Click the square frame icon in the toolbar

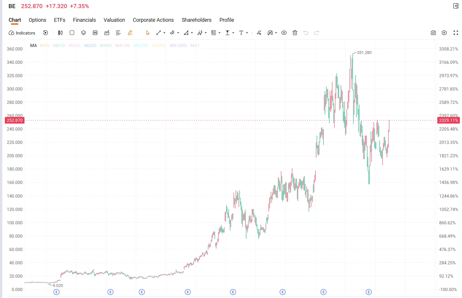(72, 33)
